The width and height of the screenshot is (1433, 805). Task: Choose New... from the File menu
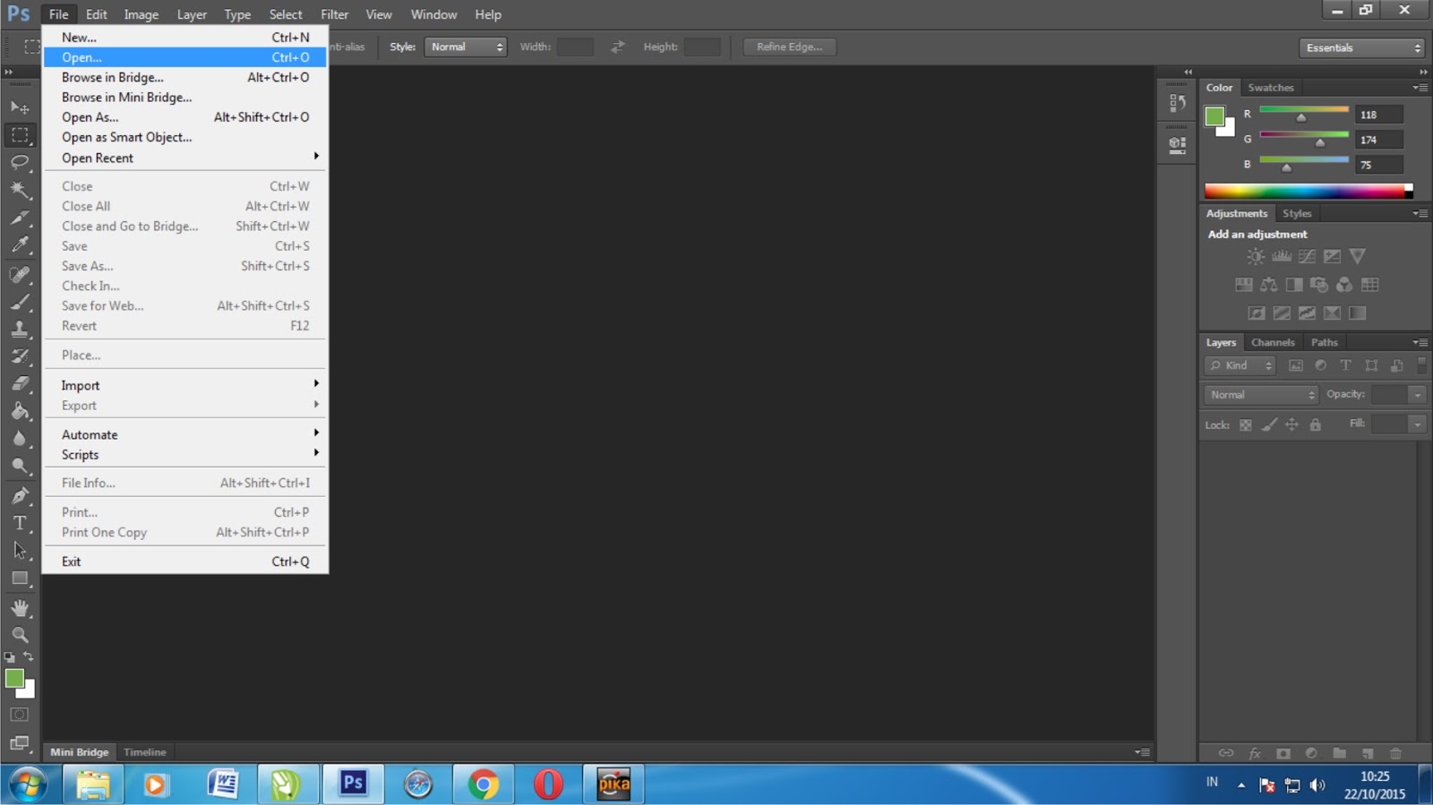[x=185, y=38]
